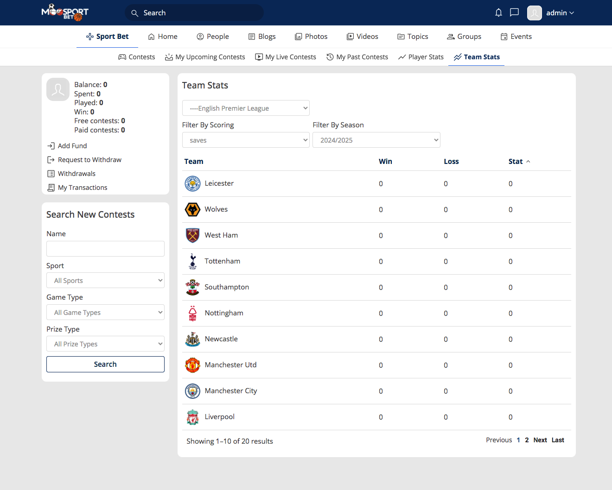Open the notifications bell icon

click(x=498, y=13)
